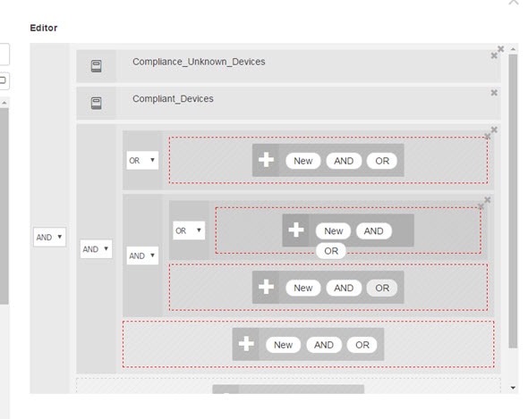Viewport: 528px width, 419px height.
Task: Open the third-level AND operator dropdown
Action: [142, 256]
